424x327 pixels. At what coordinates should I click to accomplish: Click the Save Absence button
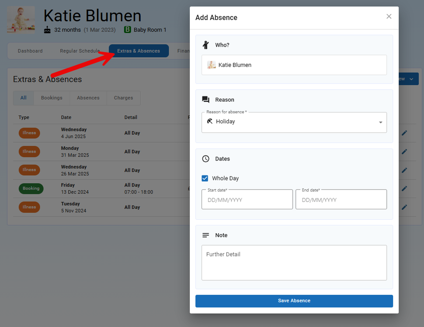pos(294,301)
